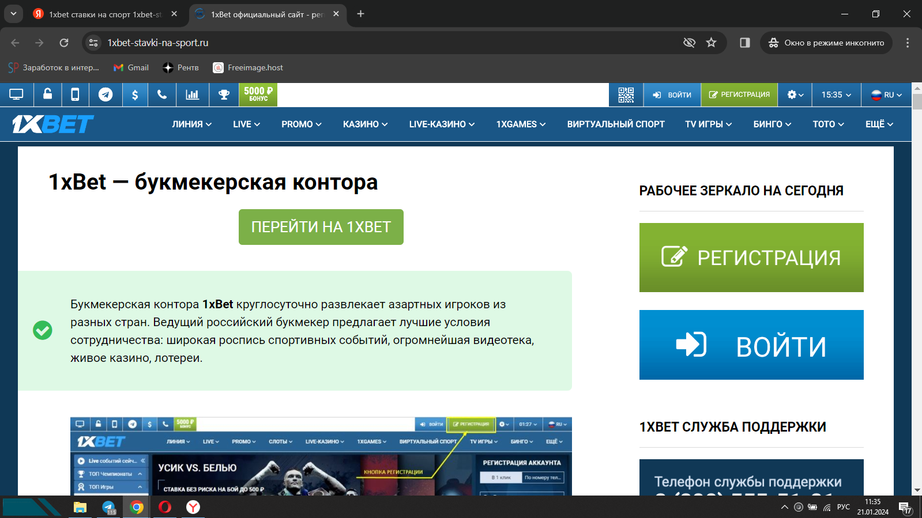
Task: Expand the PROMO menu
Action: [x=302, y=124]
